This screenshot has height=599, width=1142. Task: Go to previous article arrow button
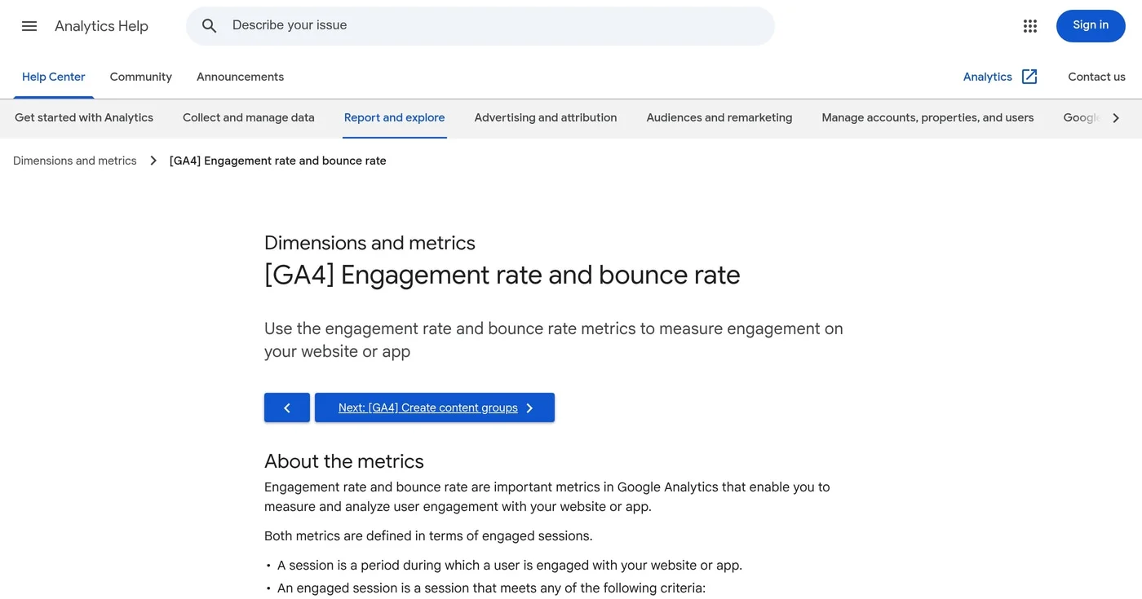(x=287, y=407)
